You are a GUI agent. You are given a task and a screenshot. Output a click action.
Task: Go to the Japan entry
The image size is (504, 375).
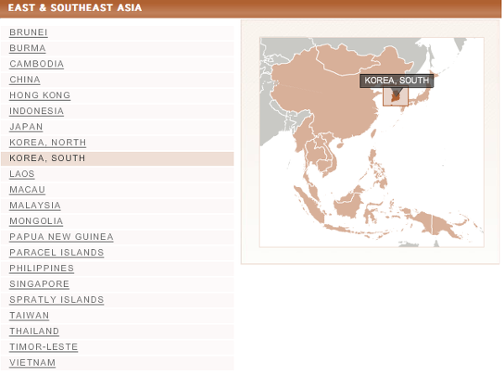pos(26,127)
